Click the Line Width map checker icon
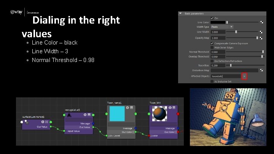The width and height of the screenshot is (274, 154). [x=261, y=32]
